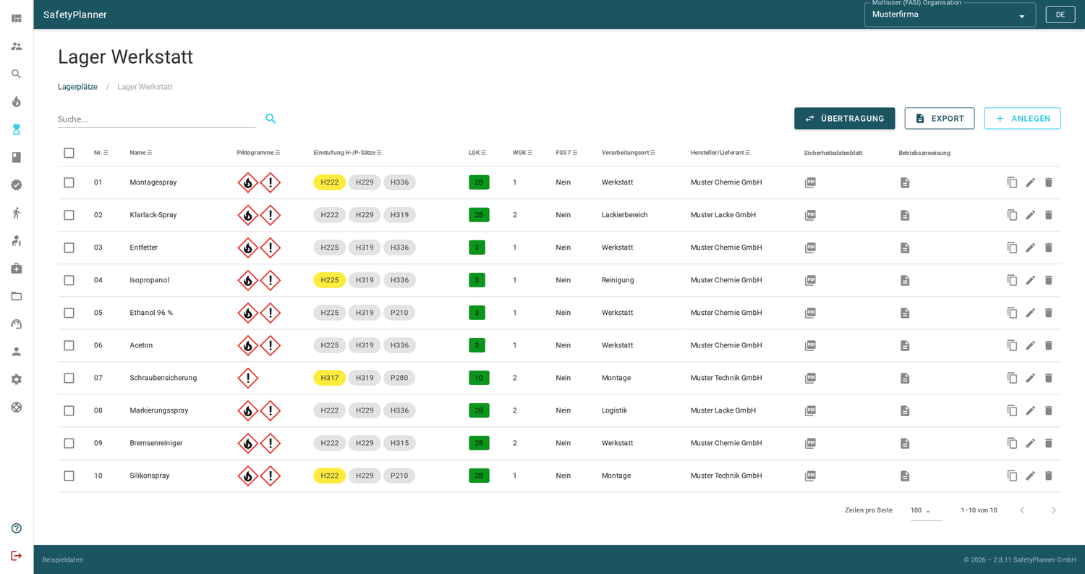Click the magnifier icon beside the search field
The width and height of the screenshot is (1085, 574).
pyautogui.click(x=271, y=119)
